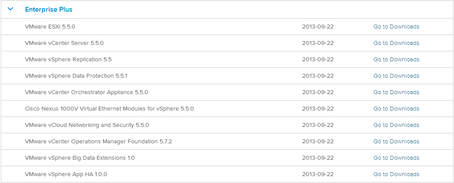Go to Downloads for vSphere App HA
Viewport: 454px width, 183px height.
(396, 174)
